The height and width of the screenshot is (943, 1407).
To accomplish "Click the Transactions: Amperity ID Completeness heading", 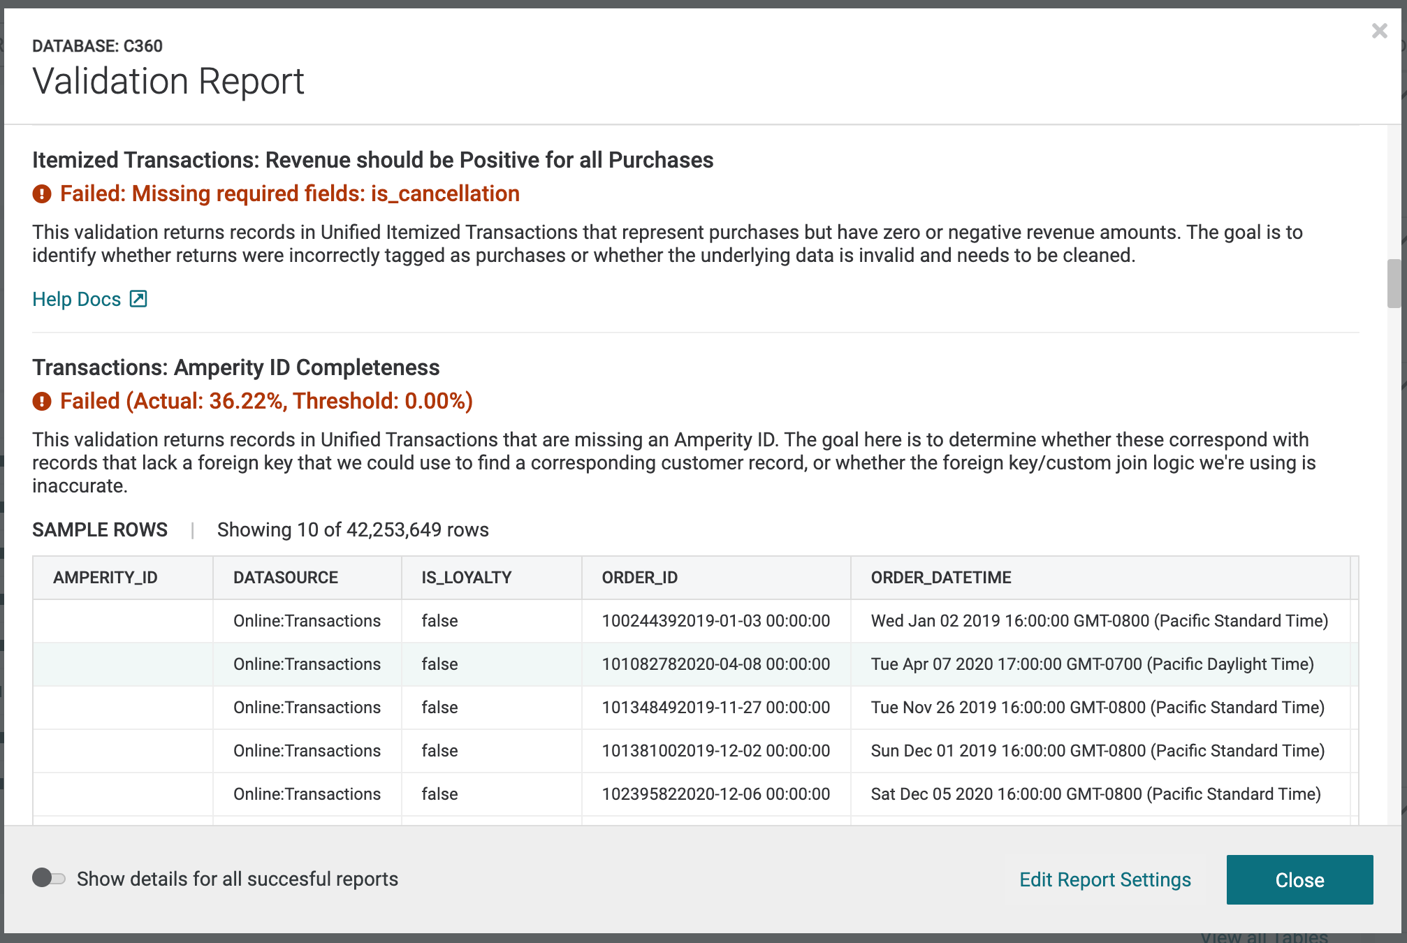I will [x=236, y=367].
